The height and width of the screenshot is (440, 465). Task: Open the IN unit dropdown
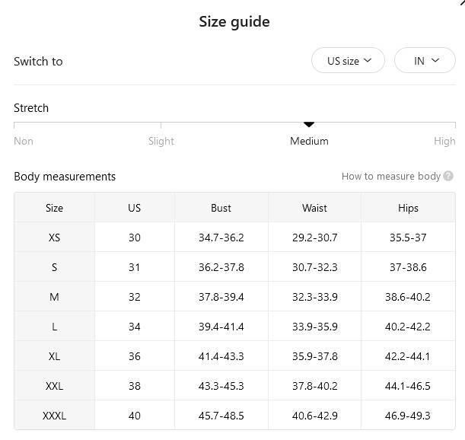point(425,61)
